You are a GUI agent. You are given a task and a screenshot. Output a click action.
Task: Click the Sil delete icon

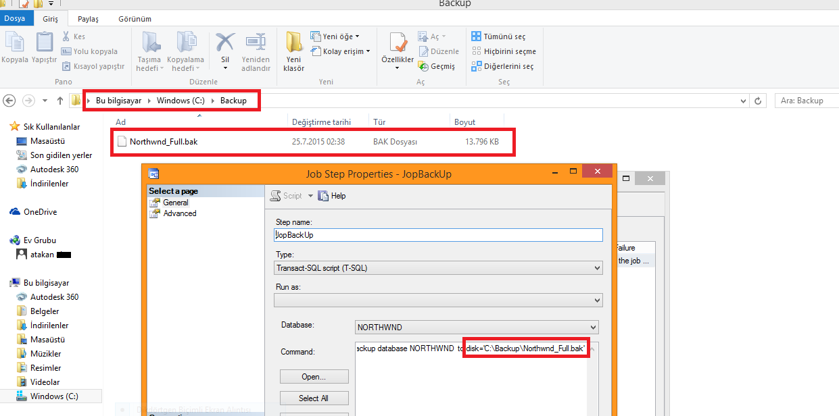coord(224,43)
